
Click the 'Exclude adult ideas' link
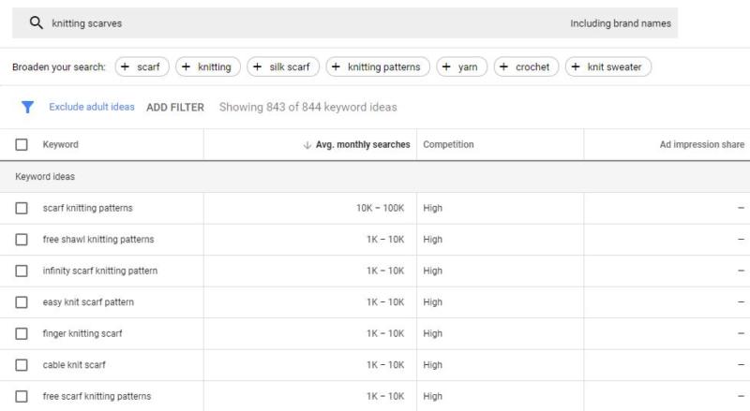pos(92,108)
